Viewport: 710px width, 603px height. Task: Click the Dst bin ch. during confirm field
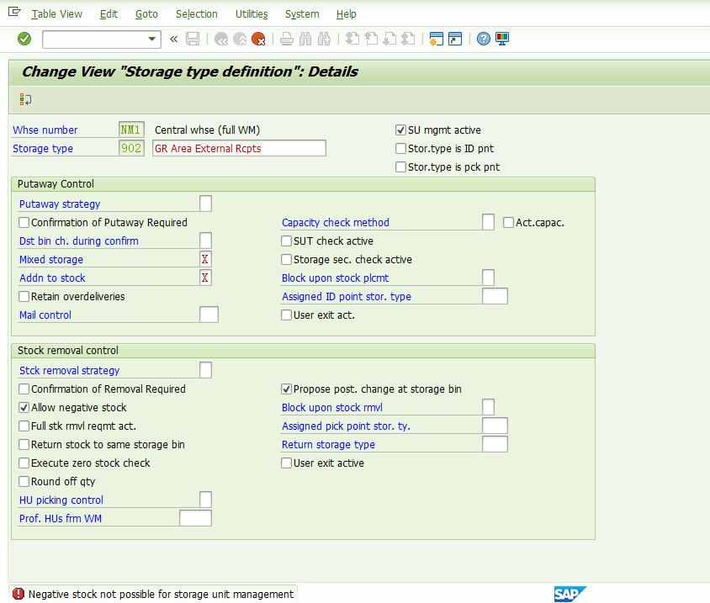pos(205,241)
